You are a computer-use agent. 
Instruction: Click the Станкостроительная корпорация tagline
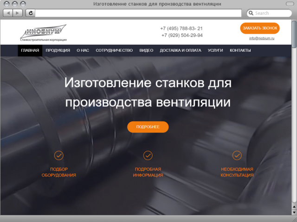[x=43, y=40]
